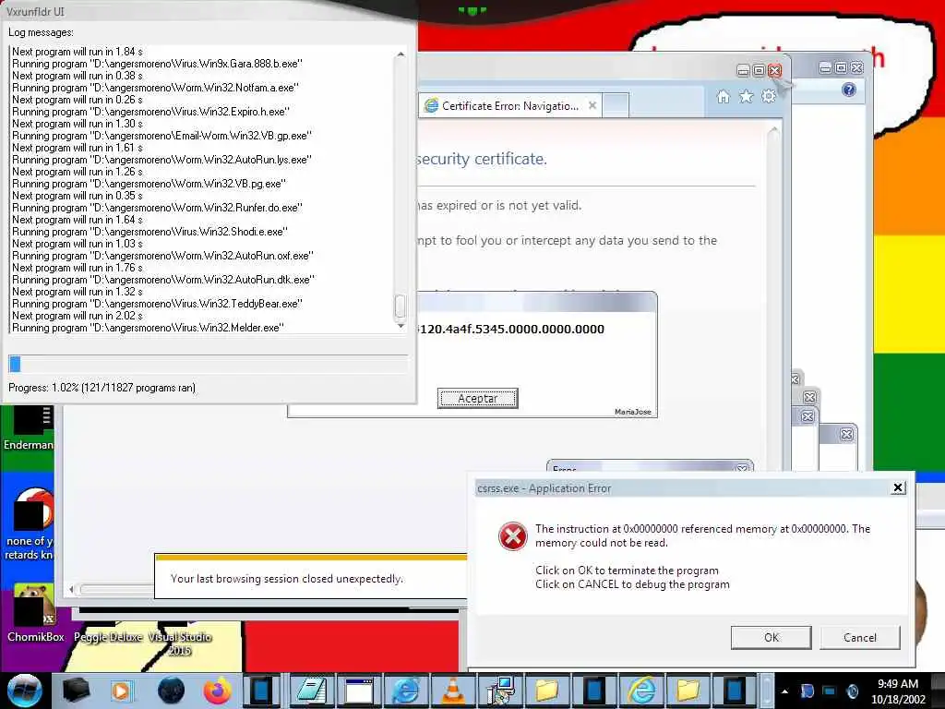This screenshot has height=709, width=945.
Task: Click the Vxrunfldr progress bar
Action: point(208,364)
